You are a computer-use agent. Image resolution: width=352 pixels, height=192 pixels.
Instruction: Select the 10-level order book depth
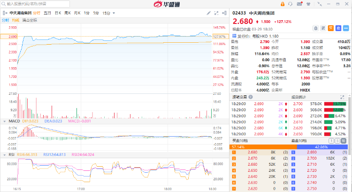[344, 141]
